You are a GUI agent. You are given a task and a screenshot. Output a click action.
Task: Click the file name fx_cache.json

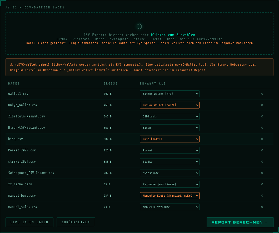pos(20,184)
